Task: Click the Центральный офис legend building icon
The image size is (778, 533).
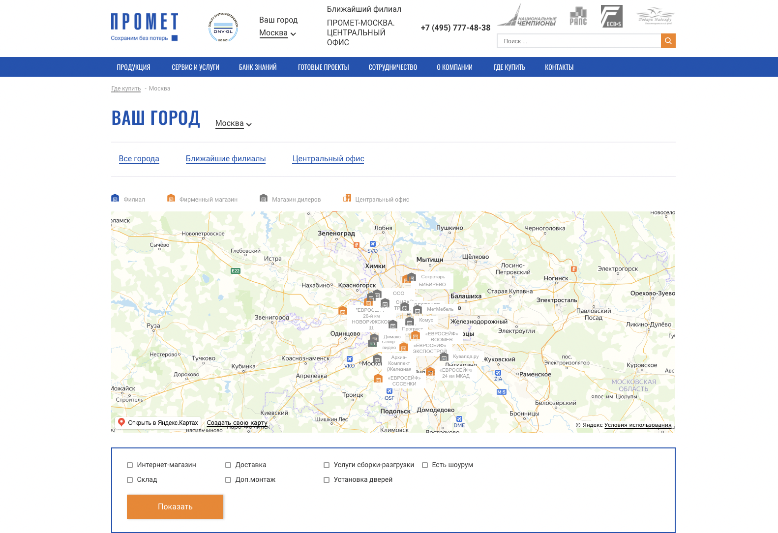Action: 347,198
